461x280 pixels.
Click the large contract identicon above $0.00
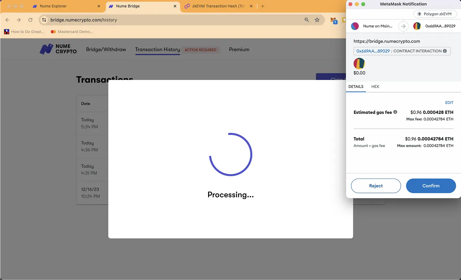[x=359, y=63]
